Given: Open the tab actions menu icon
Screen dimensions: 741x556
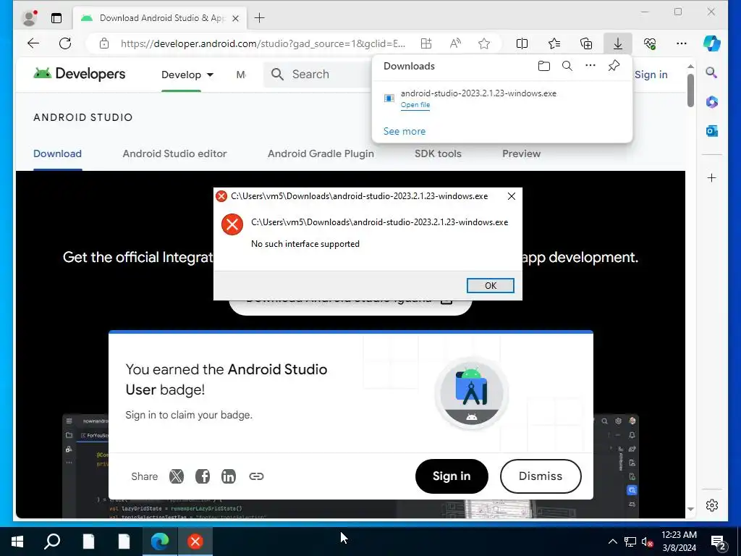Looking at the screenshot, I should point(56,18).
